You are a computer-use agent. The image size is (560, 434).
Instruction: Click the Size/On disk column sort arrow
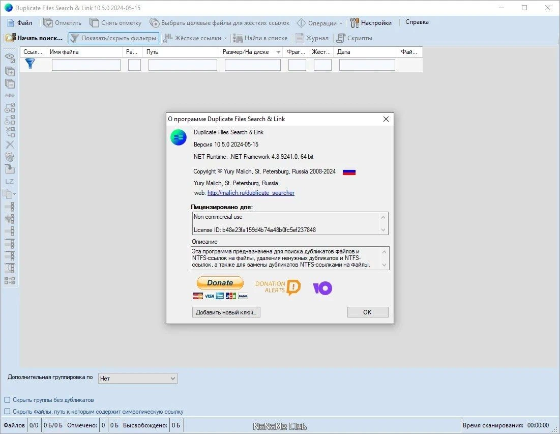278,52
